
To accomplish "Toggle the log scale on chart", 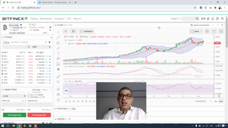I will click(x=216, y=101).
